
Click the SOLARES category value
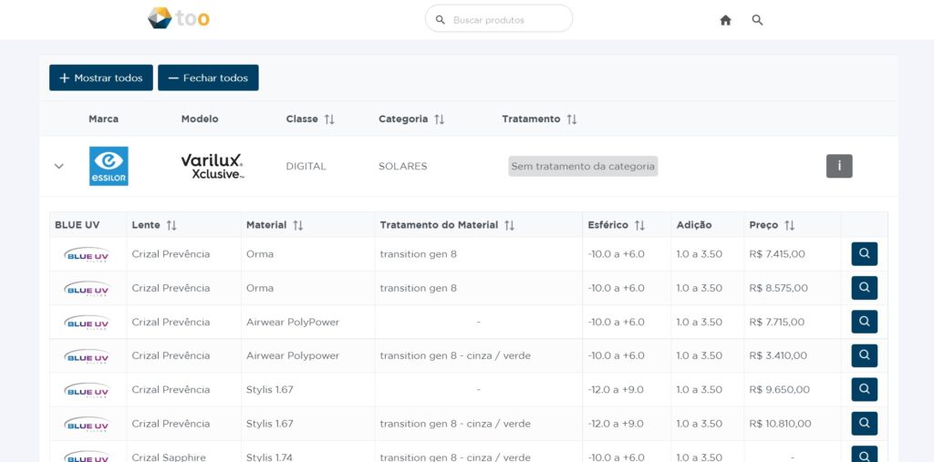402,166
